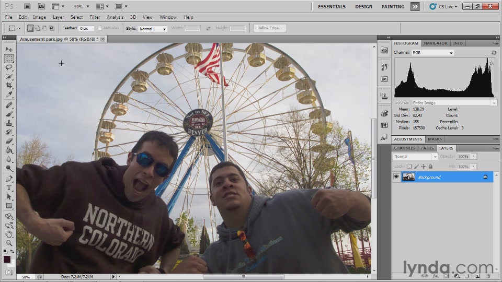
Task: Swap foreground and background colors
Action: [12, 252]
